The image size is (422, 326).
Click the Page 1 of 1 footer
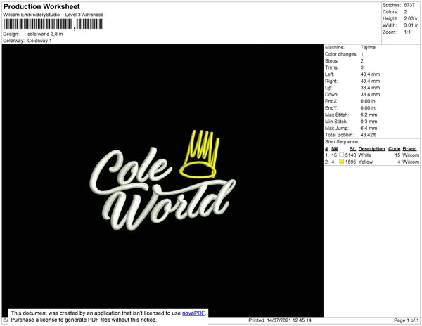point(407,320)
